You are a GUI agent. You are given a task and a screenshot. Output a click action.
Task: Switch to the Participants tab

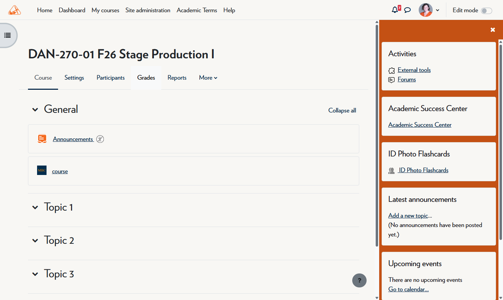(111, 78)
